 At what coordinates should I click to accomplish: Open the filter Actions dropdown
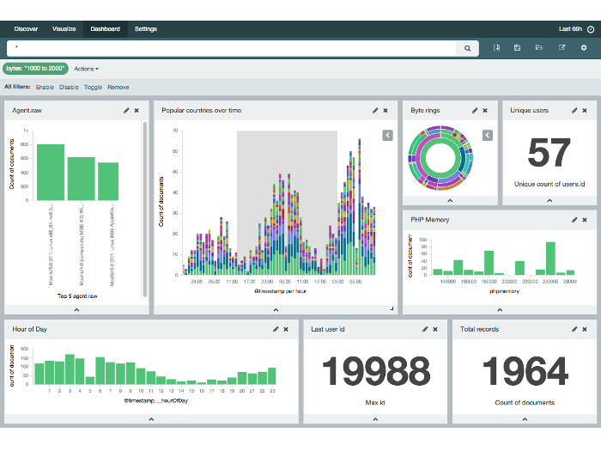(x=86, y=69)
